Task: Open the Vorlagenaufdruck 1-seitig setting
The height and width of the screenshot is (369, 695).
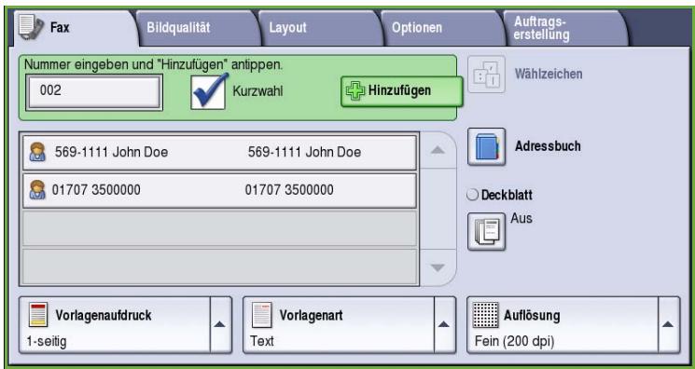Action: (115, 324)
